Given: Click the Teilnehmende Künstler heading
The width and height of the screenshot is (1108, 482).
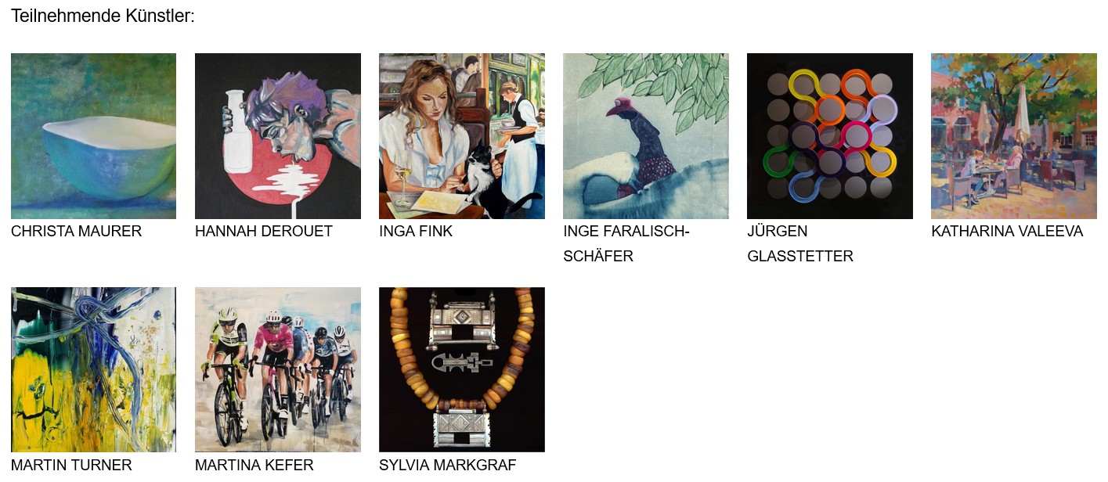Looking at the screenshot, I should [103, 16].
